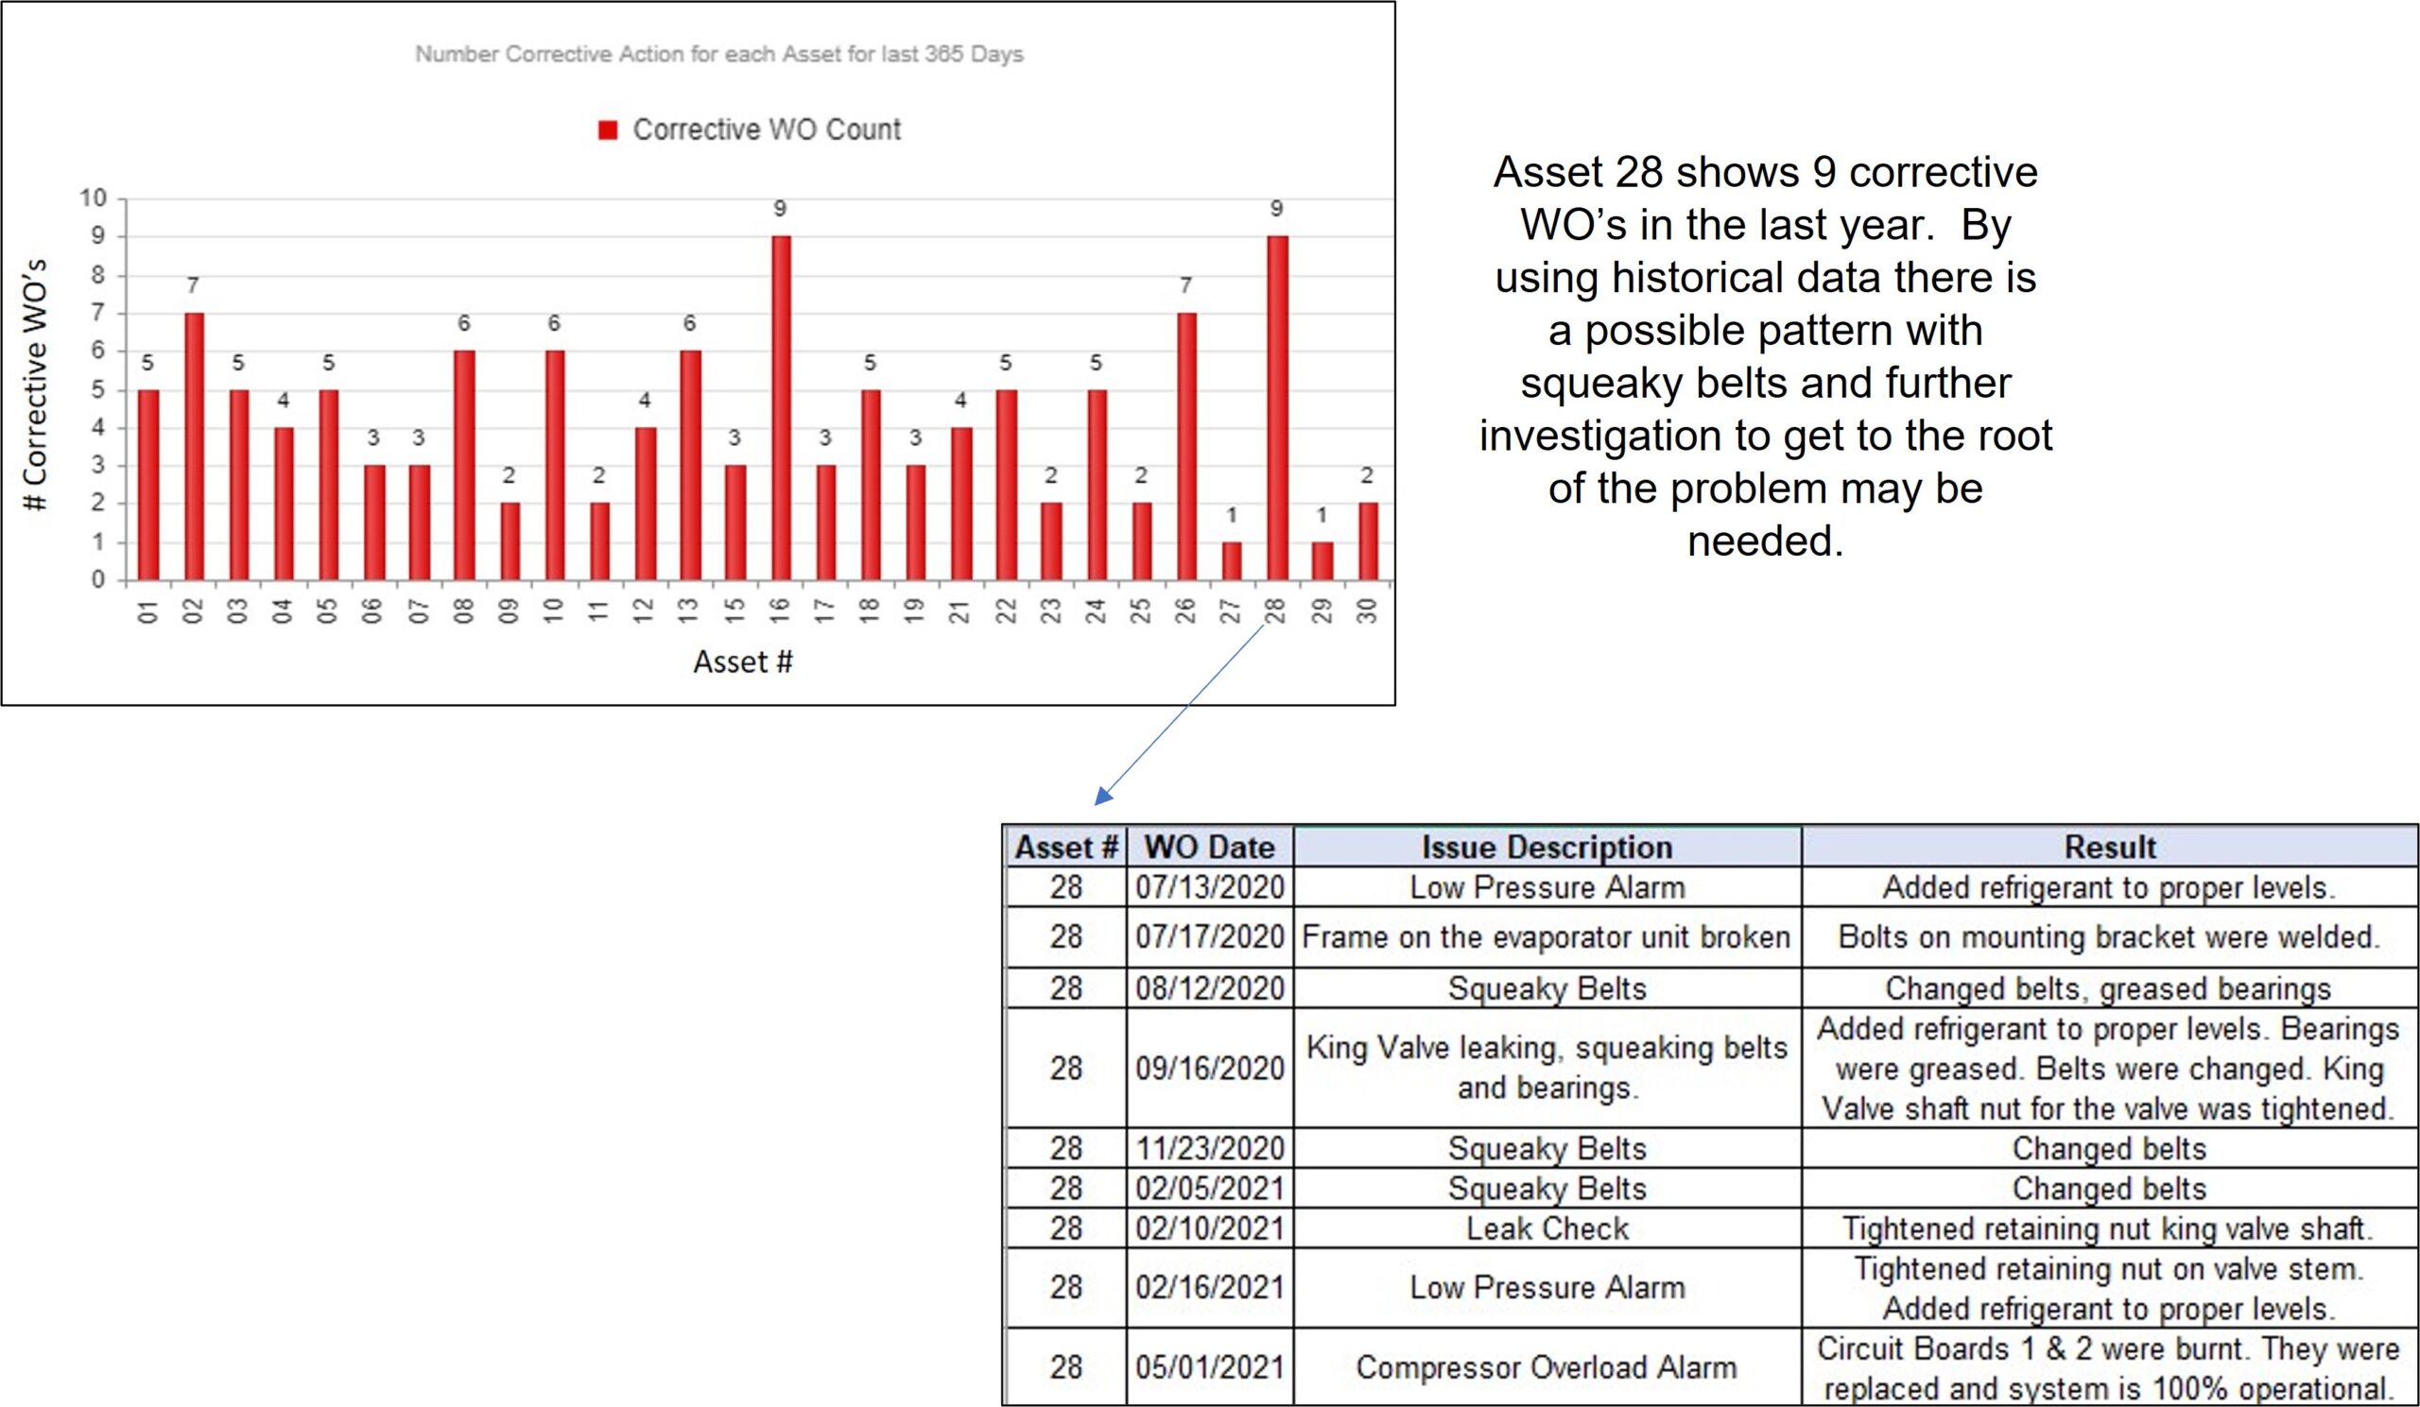Select the short bar for asset 27

(x=1232, y=561)
